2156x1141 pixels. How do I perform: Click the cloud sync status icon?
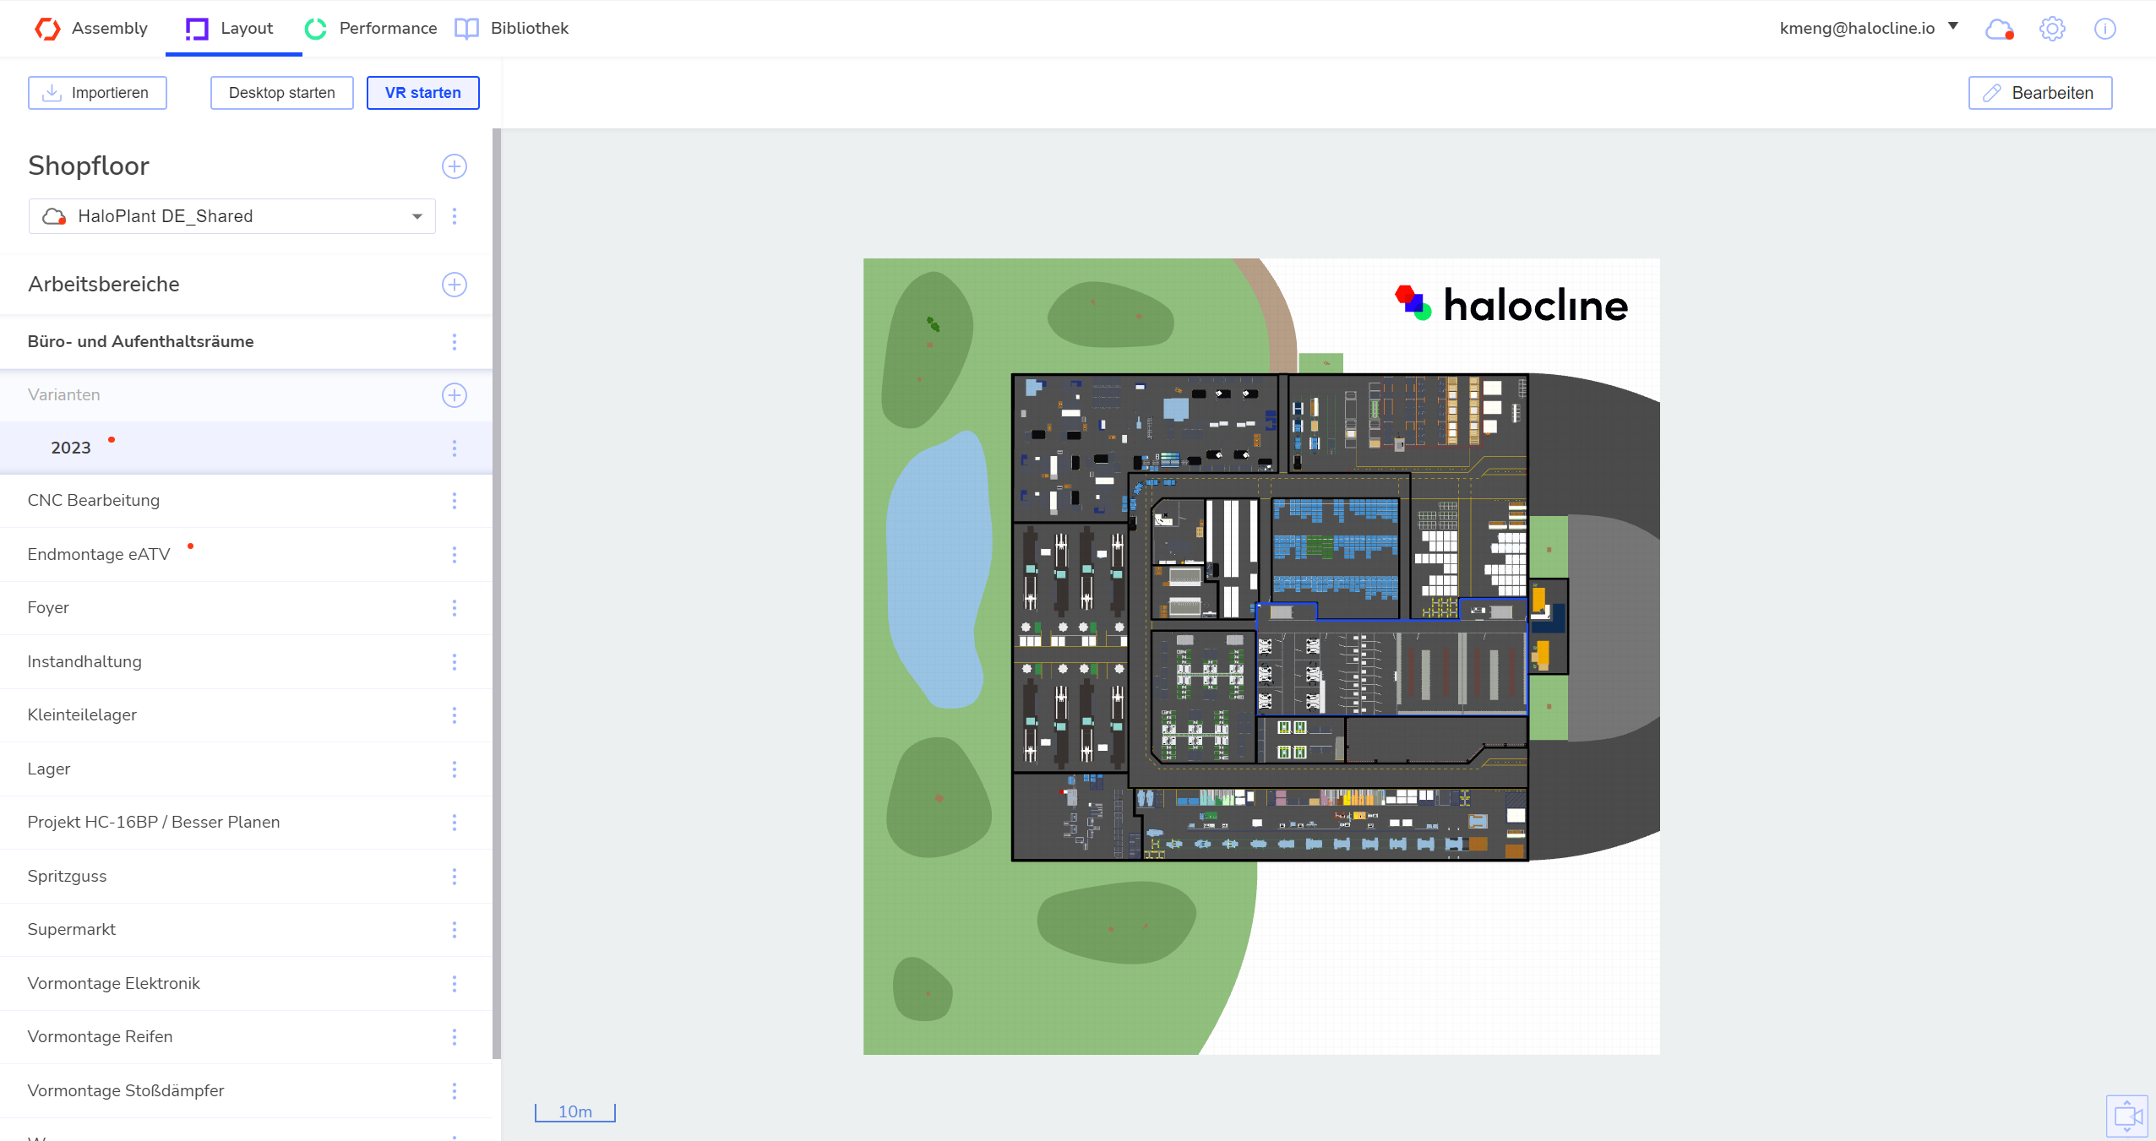pyautogui.click(x=1999, y=29)
